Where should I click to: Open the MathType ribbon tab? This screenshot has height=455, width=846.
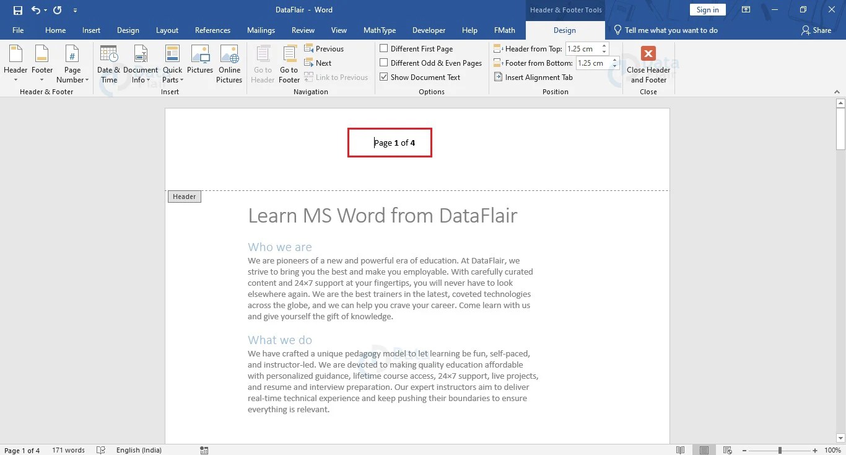[x=379, y=30]
